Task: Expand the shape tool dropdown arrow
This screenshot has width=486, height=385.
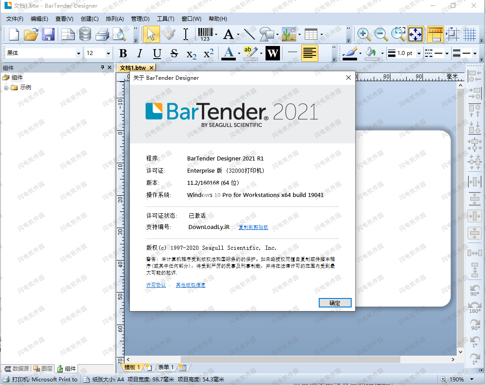Action: click(x=277, y=34)
